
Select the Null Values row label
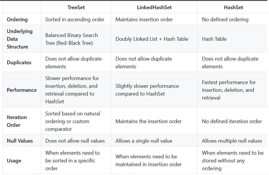tap(20, 141)
